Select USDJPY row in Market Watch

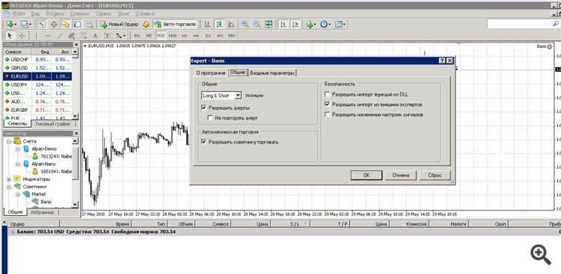point(37,84)
